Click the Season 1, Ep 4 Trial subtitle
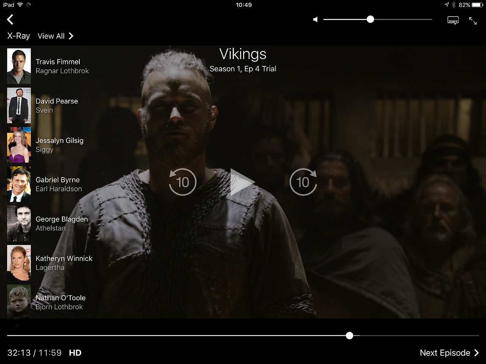The height and width of the screenshot is (364, 486). (x=243, y=69)
